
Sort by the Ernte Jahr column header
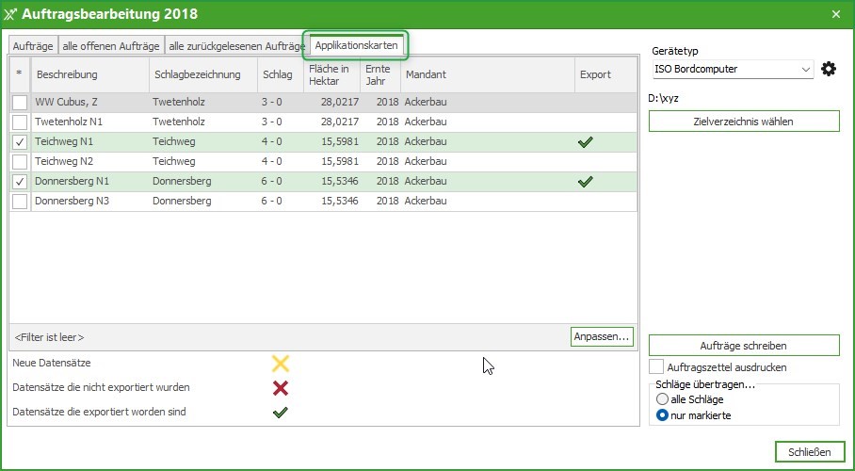click(378, 74)
